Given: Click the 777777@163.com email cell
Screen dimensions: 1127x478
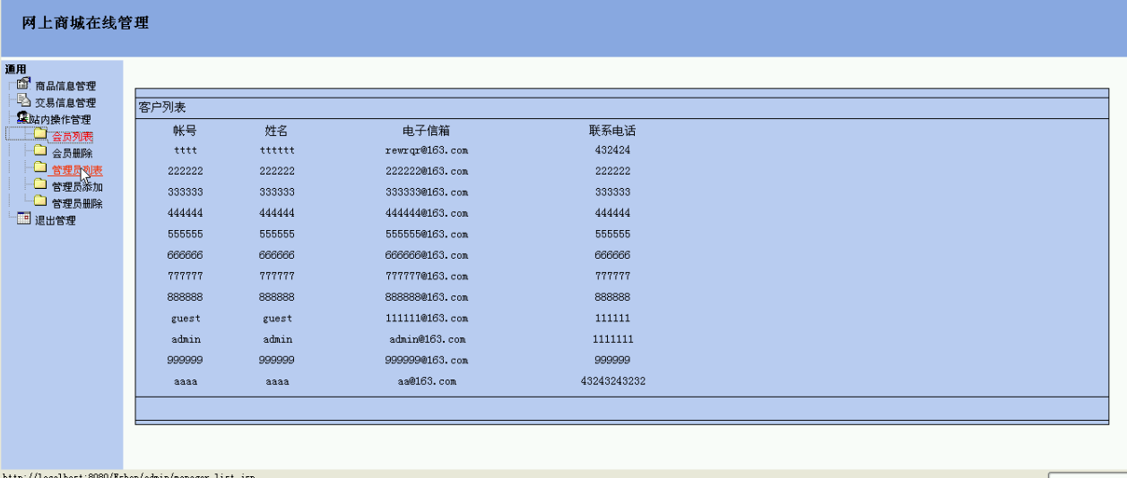Looking at the screenshot, I should click(427, 277).
